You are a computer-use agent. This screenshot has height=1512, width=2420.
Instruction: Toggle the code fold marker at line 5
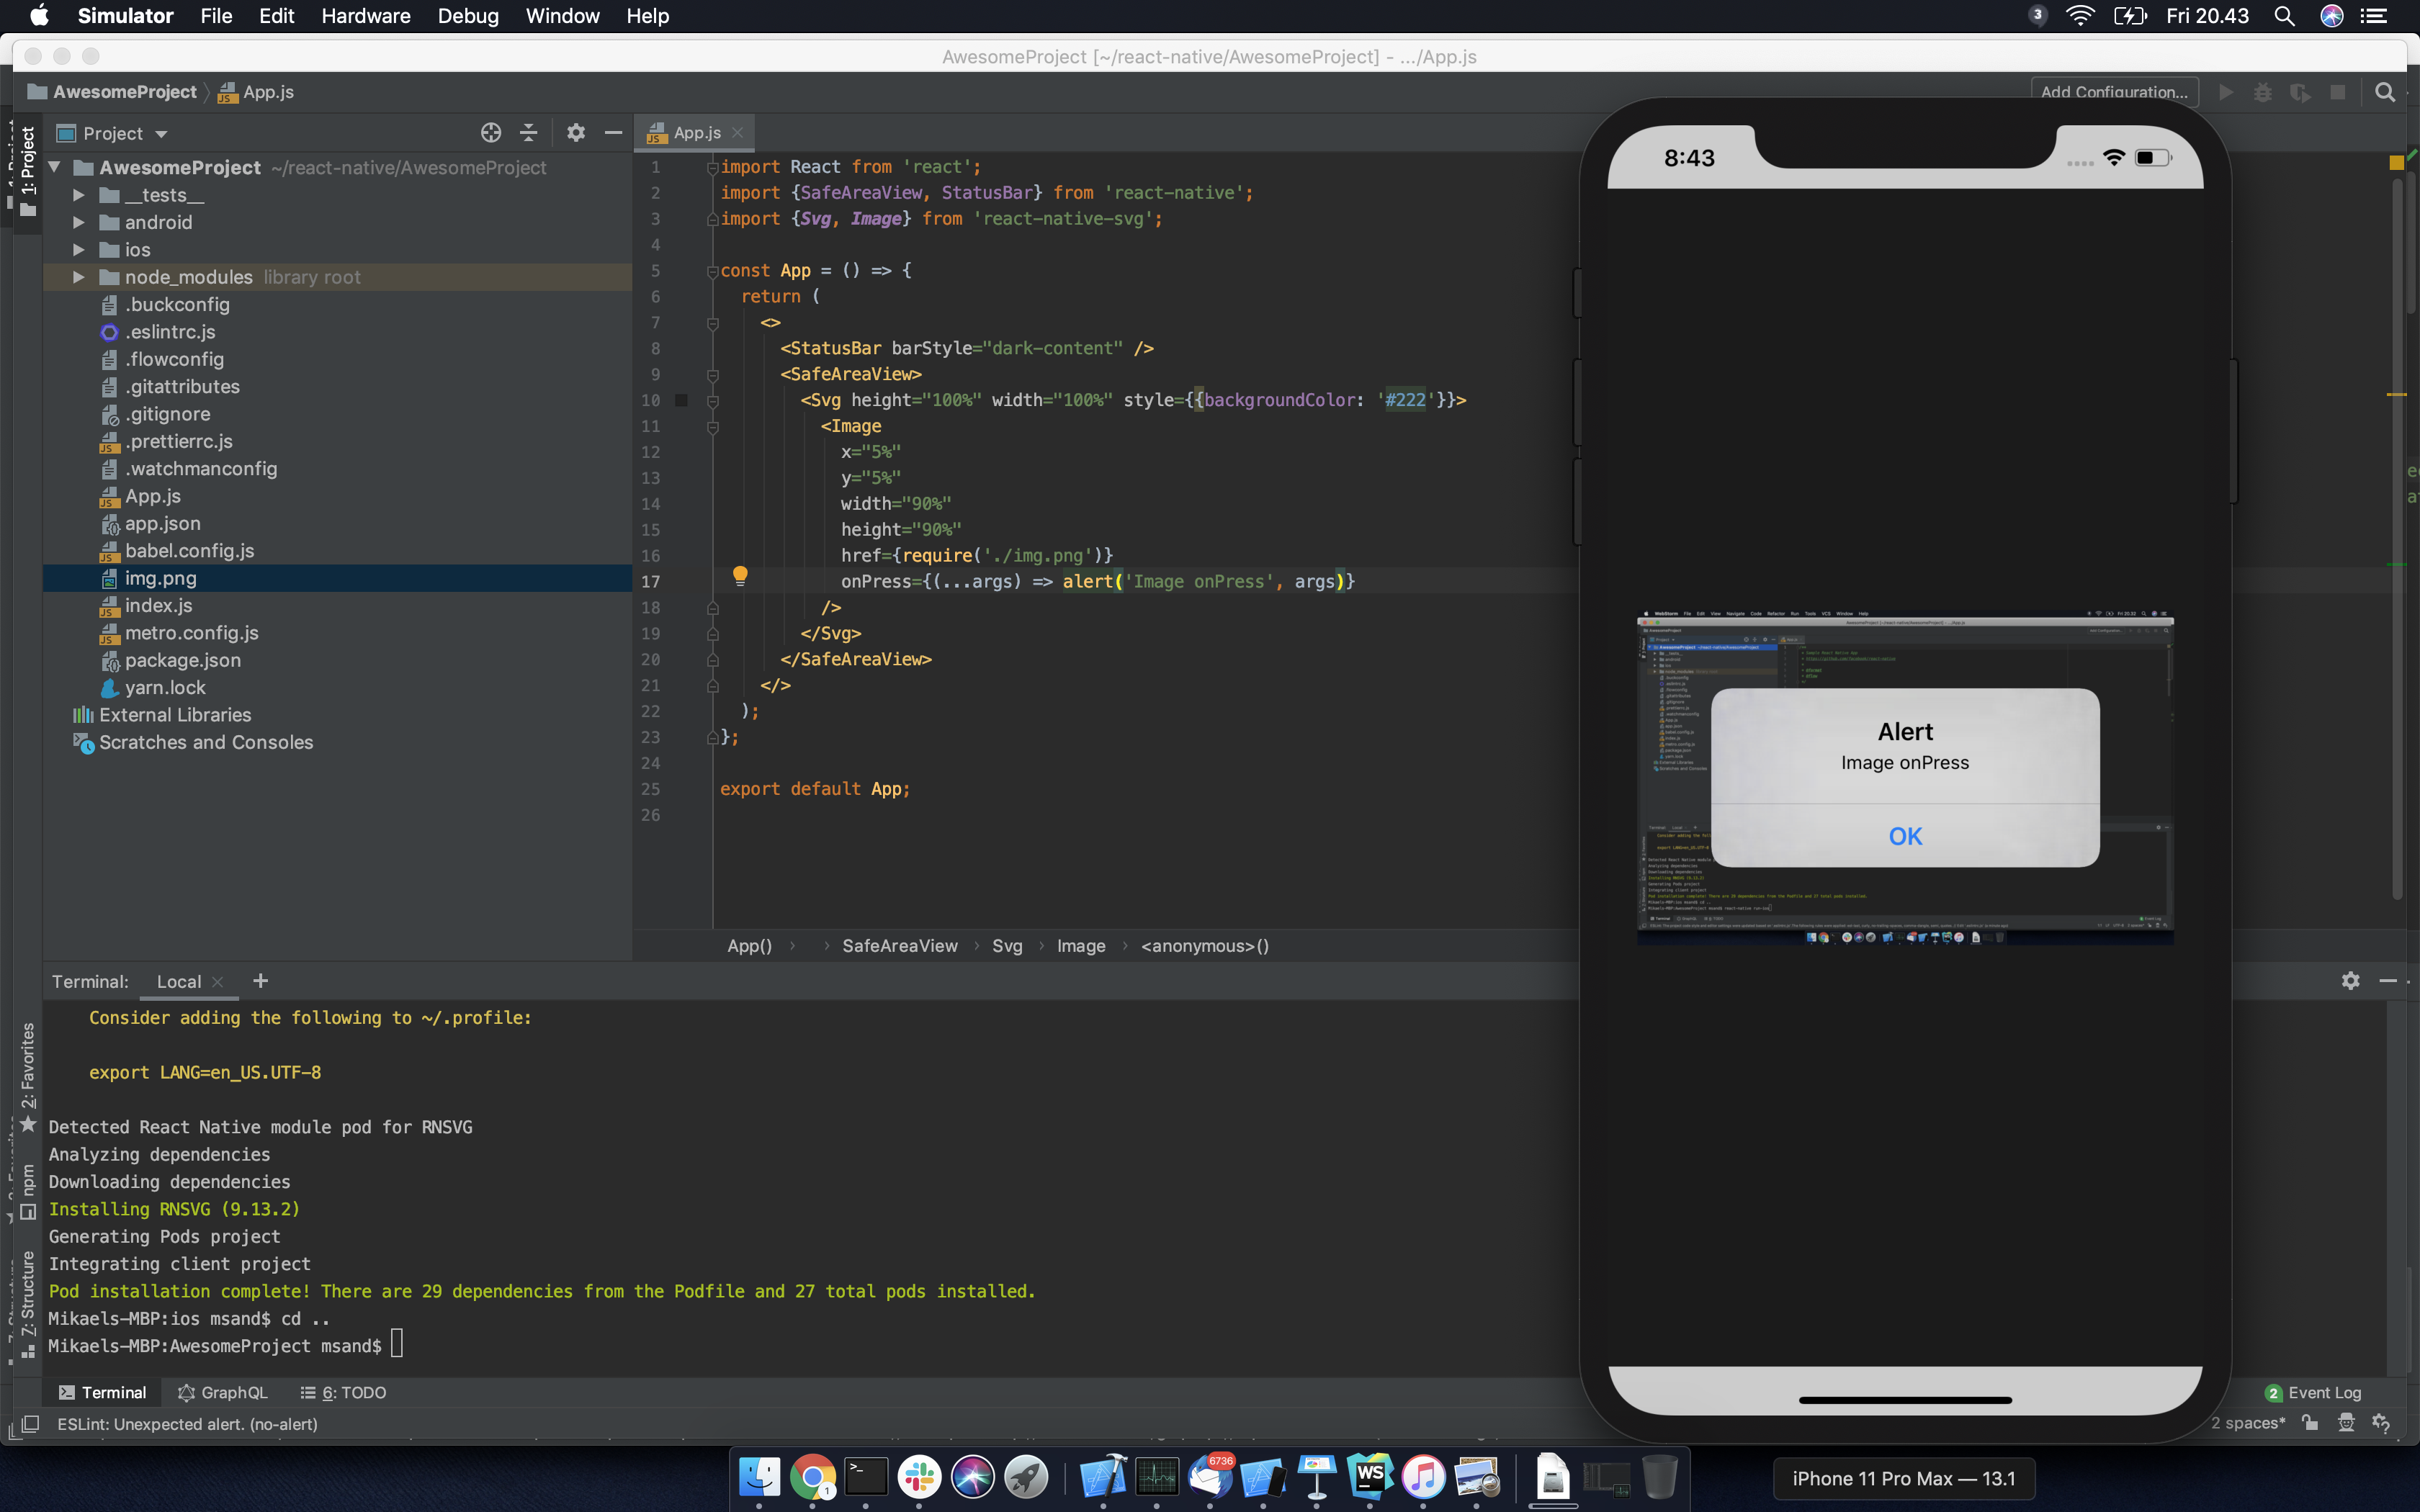[712, 271]
